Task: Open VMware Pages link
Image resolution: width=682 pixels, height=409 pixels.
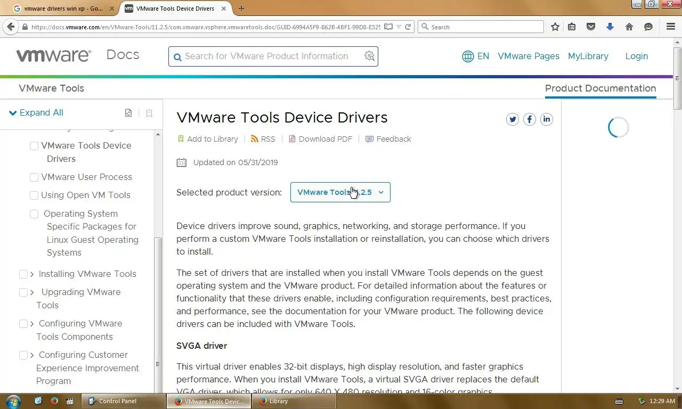Action: pos(529,56)
